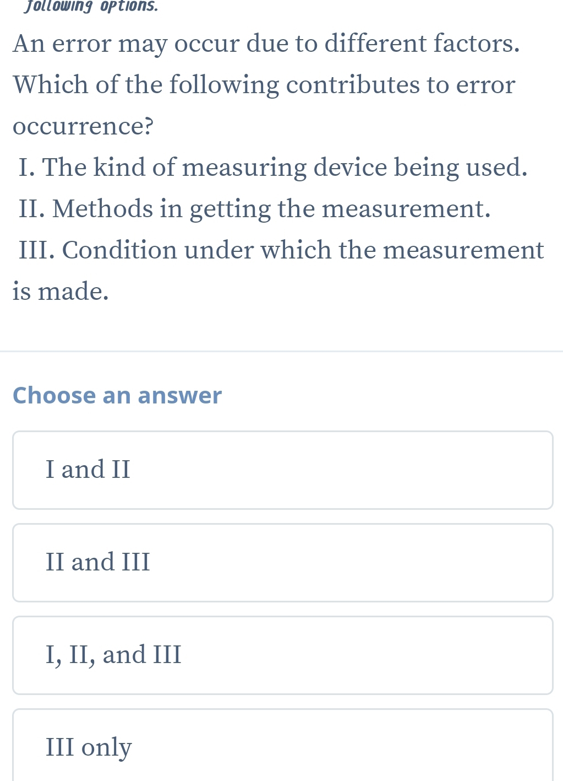The height and width of the screenshot is (781, 563).
Task: Click the horizontal divider below the question
Action: [x=281, y=351]
